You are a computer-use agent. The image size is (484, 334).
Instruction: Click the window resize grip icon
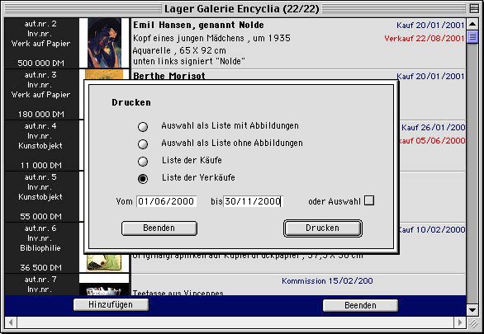(472, 322)
